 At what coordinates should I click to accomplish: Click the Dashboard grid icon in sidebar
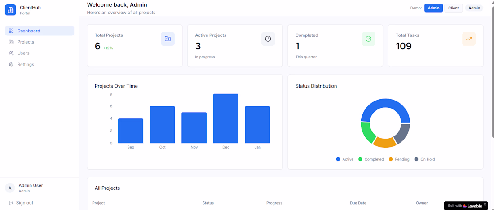11,31
